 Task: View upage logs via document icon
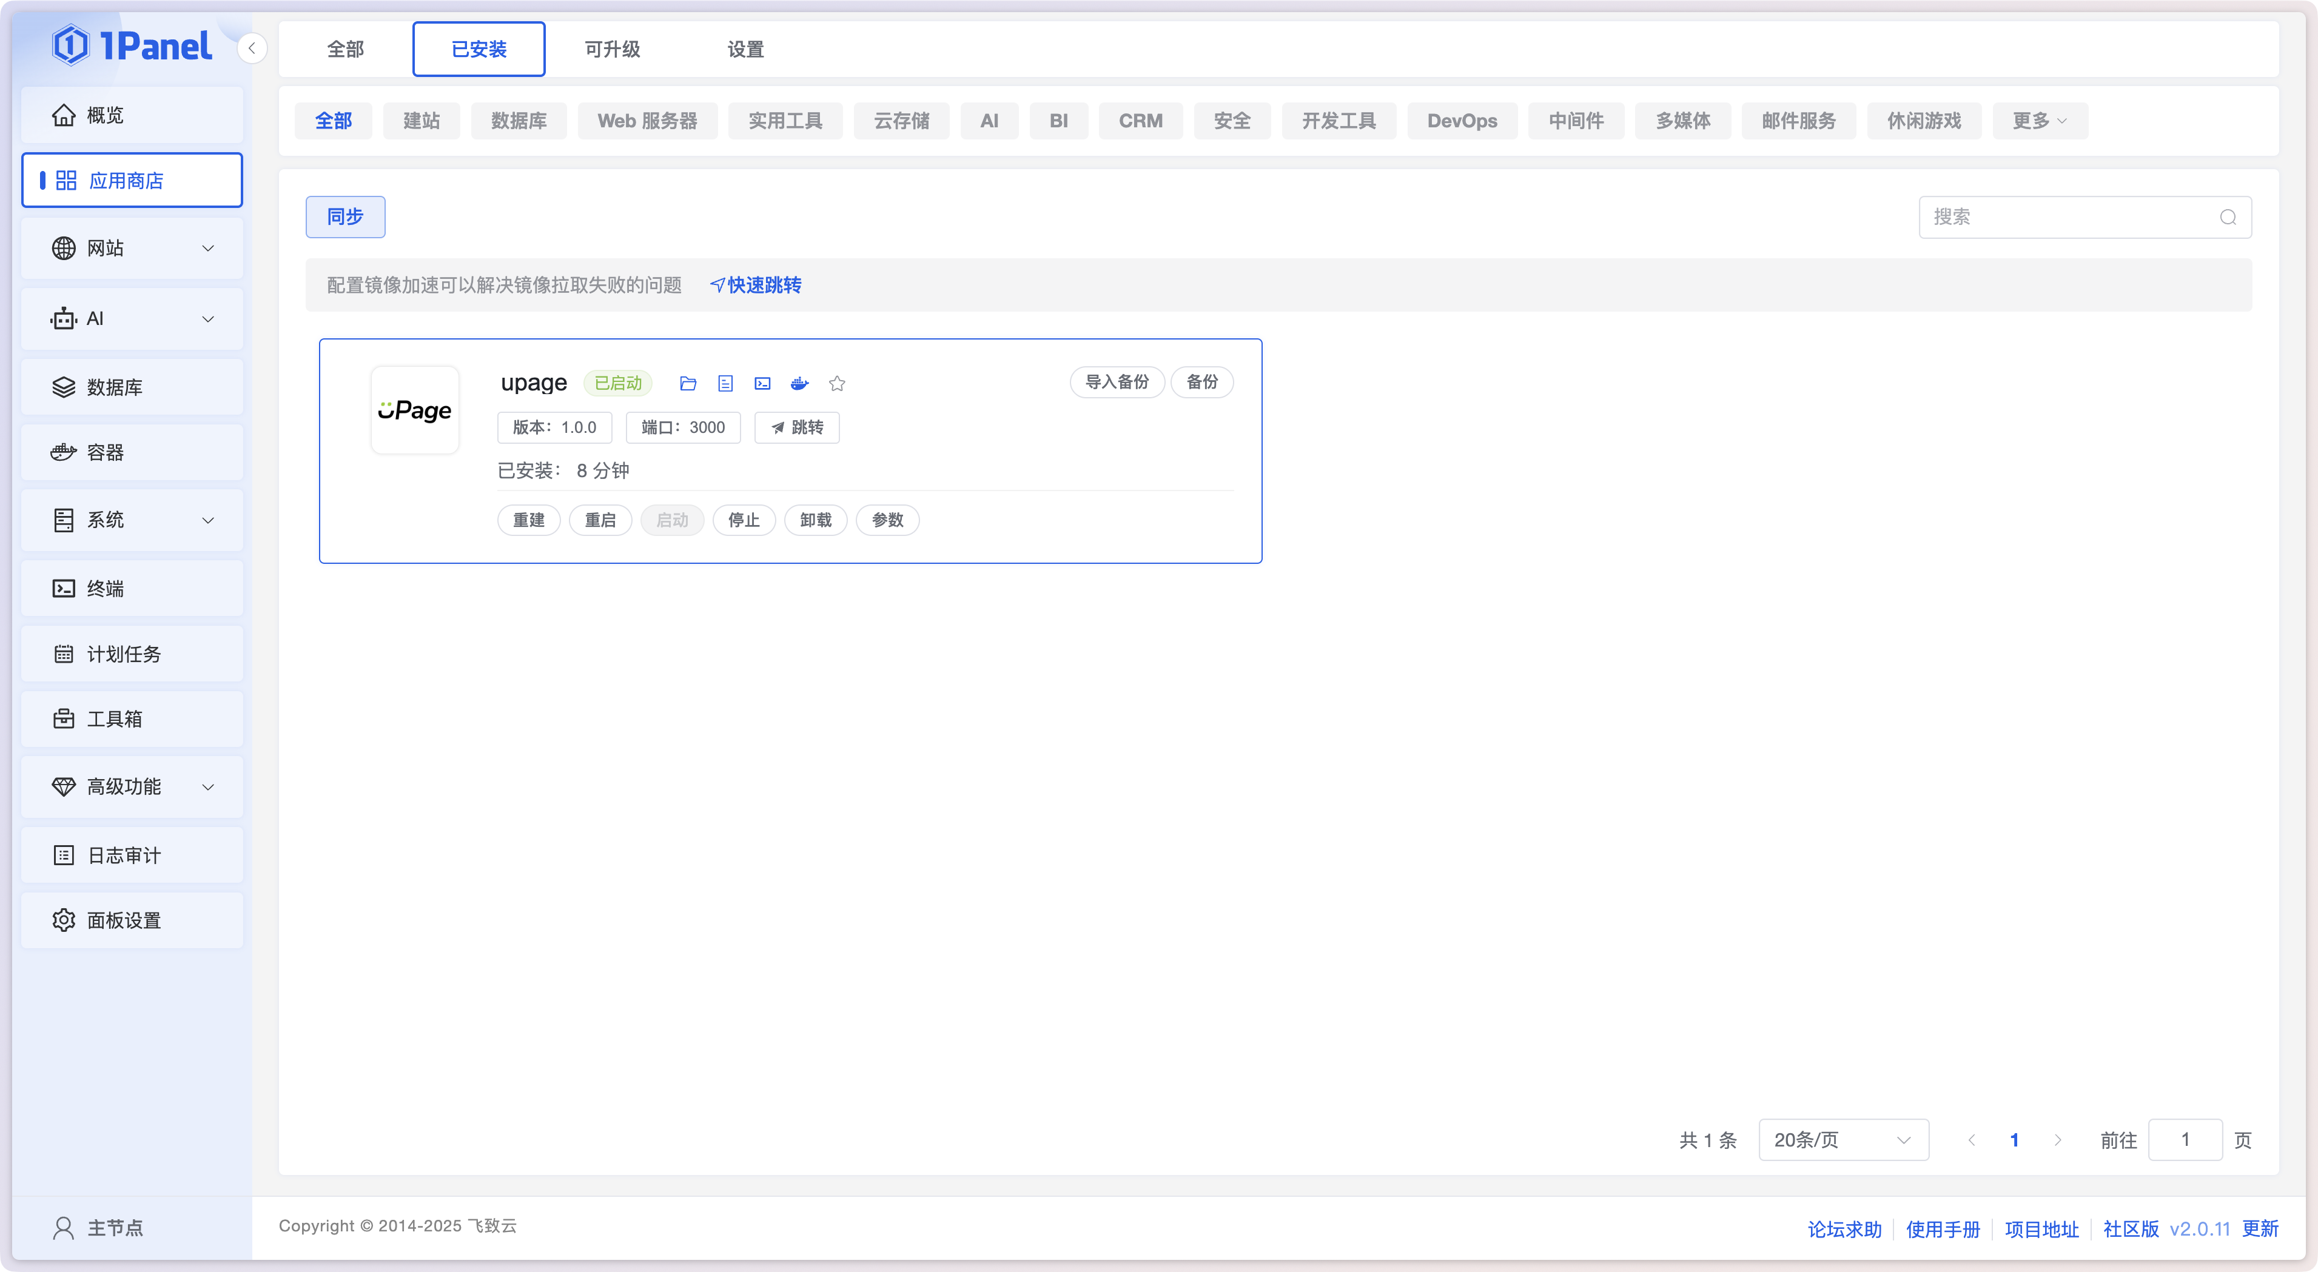tap(725, 383)
